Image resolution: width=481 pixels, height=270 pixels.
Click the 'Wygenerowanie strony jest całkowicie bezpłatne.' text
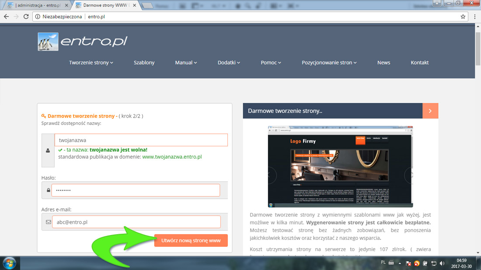pyautogui.click(x=369, y=222)
